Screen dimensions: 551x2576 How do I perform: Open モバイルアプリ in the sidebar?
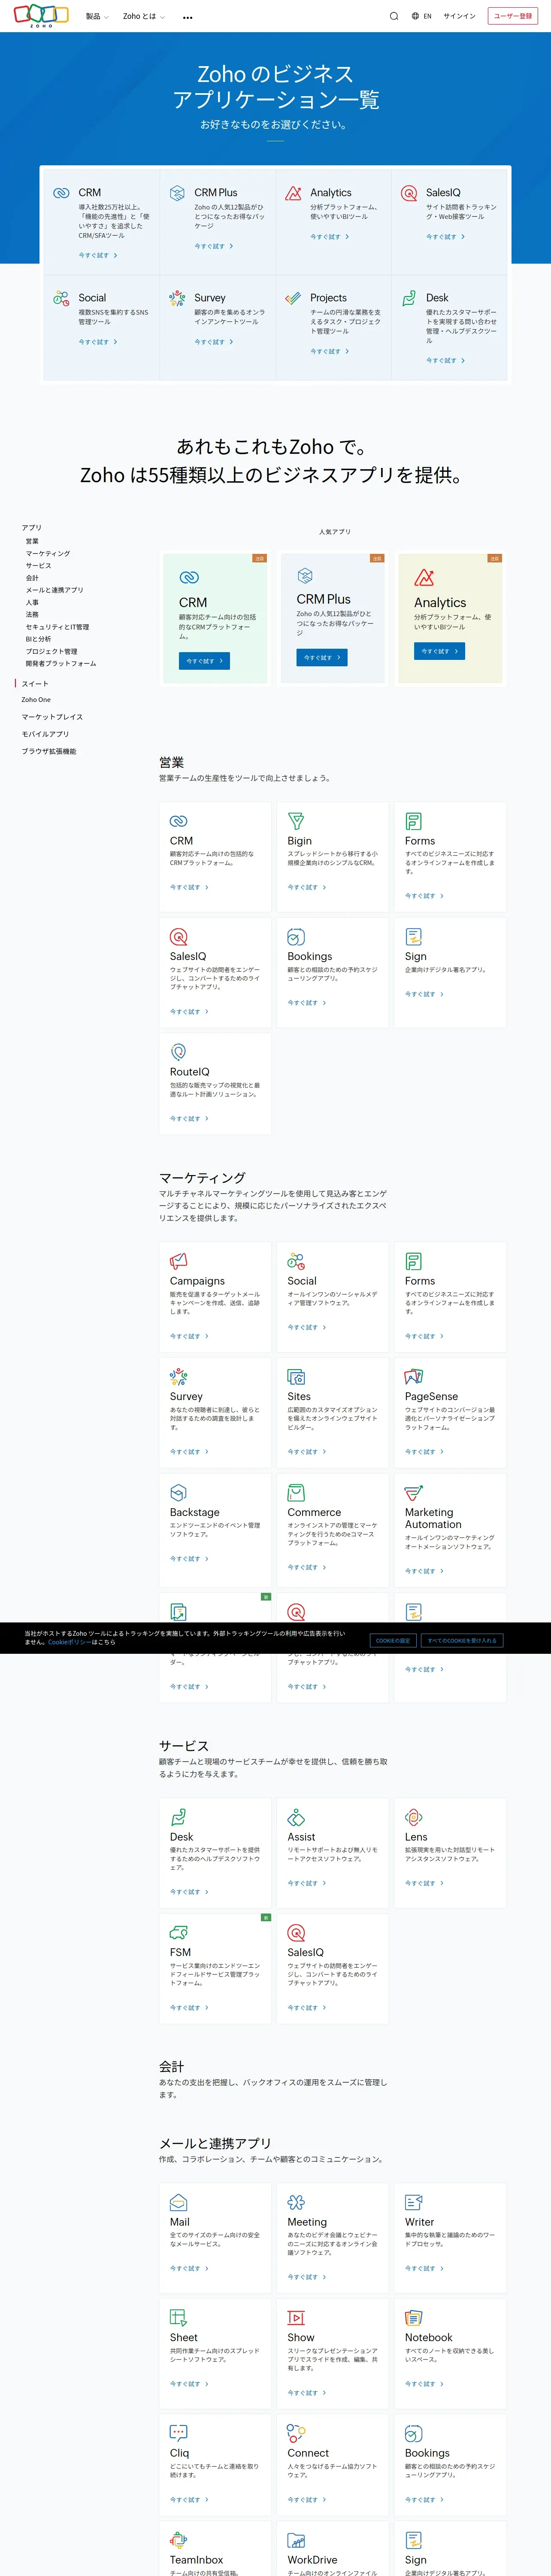(x=45, y=734)
